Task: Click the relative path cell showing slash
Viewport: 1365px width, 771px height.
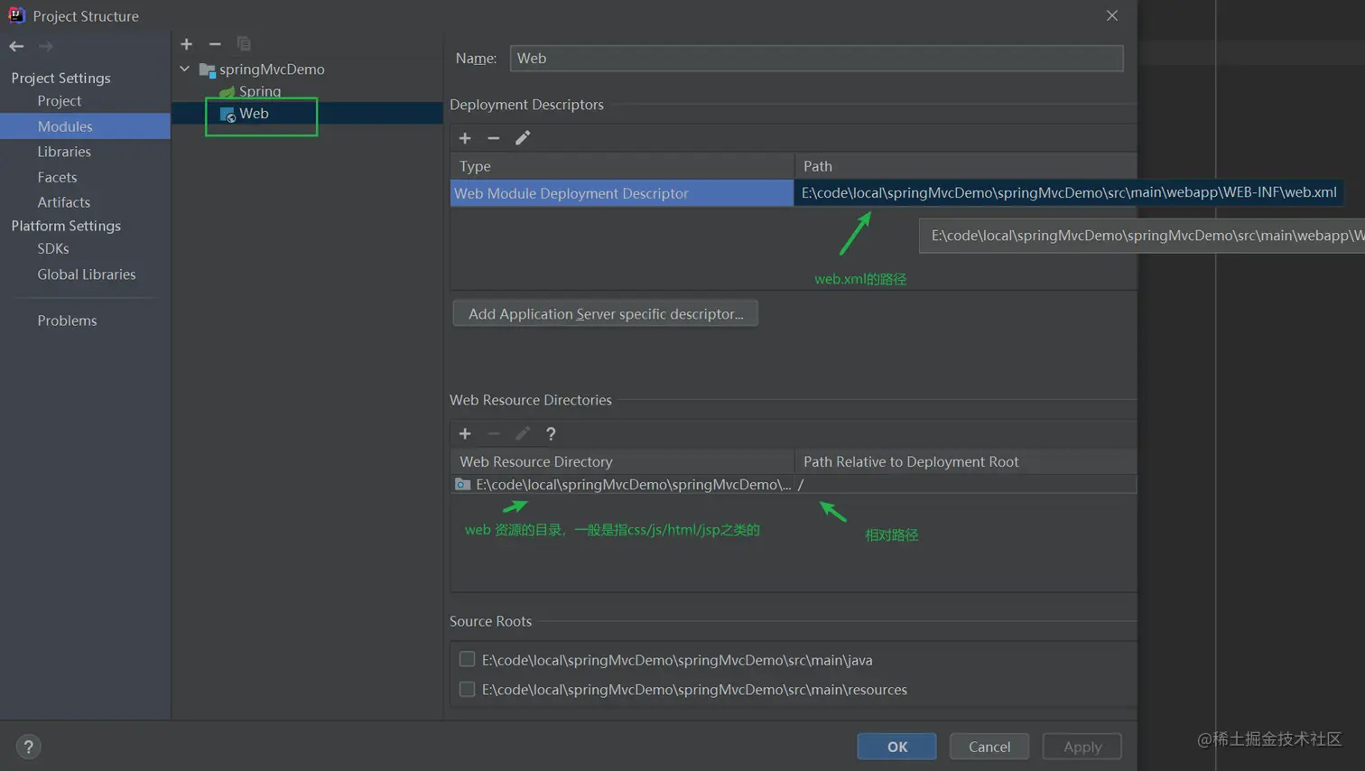Action: (965, 485)
